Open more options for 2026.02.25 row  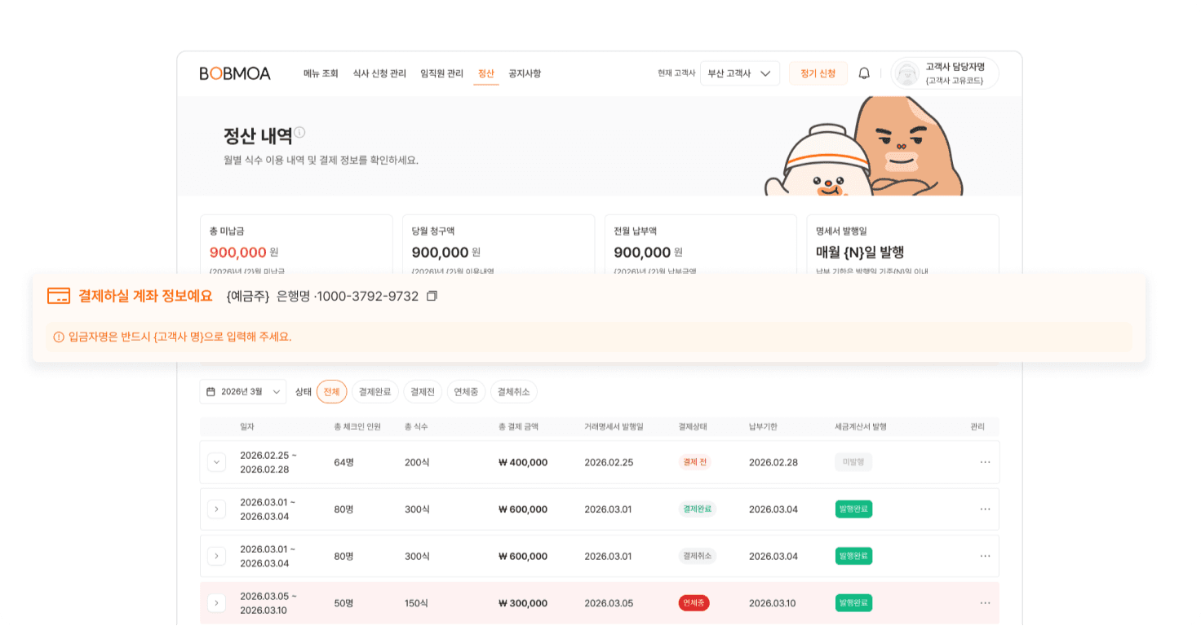[985, 462]
